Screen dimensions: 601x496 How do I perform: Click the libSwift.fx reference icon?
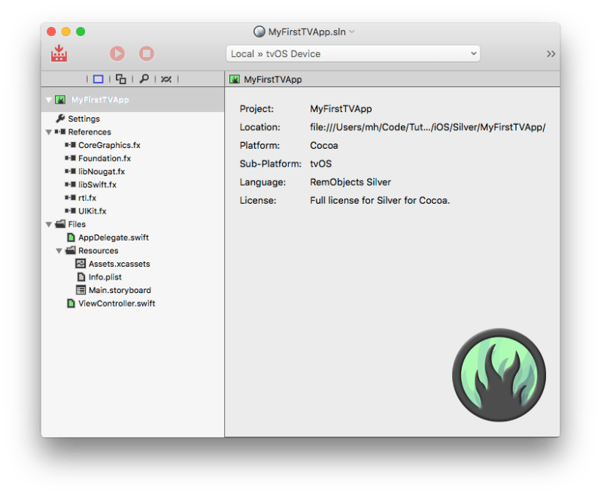click(70, 184)
